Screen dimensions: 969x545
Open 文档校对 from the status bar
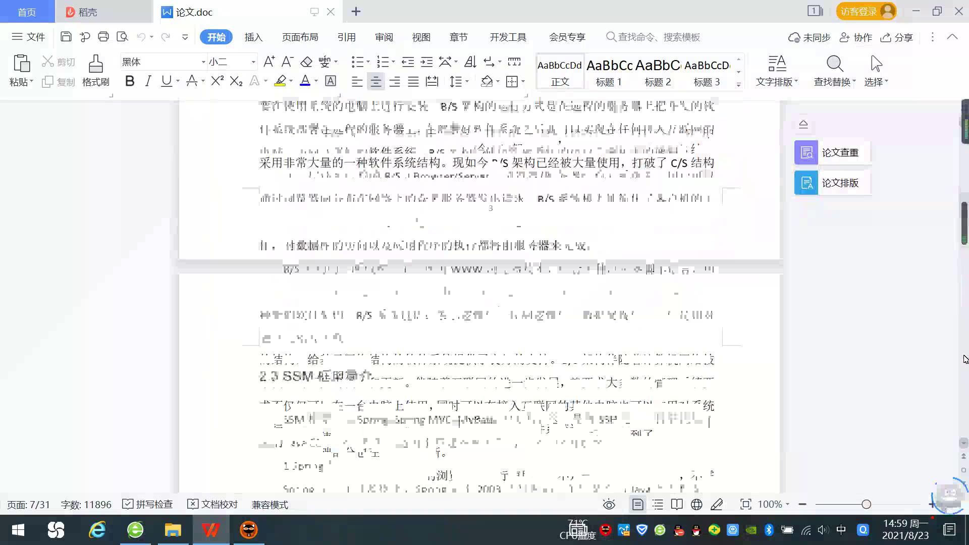(x=212, y=504)
